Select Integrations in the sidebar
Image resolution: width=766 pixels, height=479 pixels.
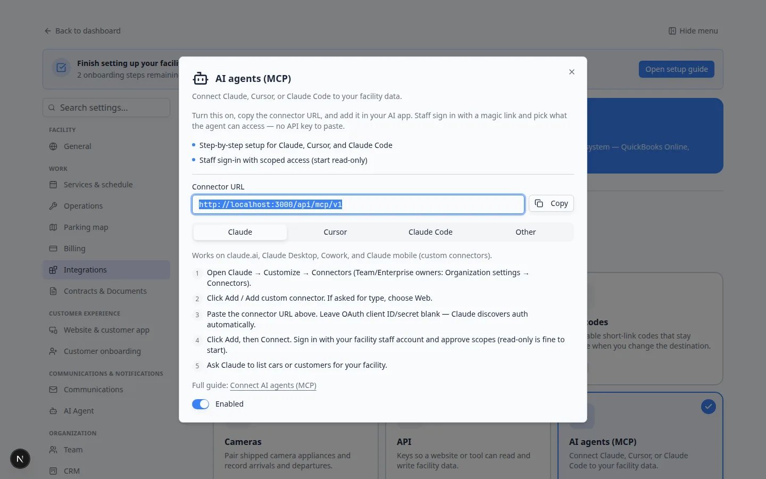point(106,270)
